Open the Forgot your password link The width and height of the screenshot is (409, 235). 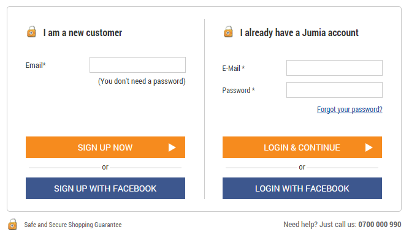[x=350, y=110]
